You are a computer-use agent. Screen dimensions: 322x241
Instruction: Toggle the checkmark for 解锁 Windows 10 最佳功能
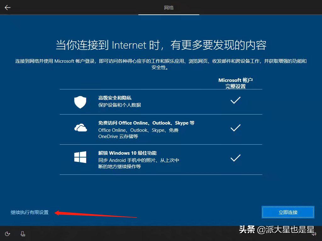point(235,158)
